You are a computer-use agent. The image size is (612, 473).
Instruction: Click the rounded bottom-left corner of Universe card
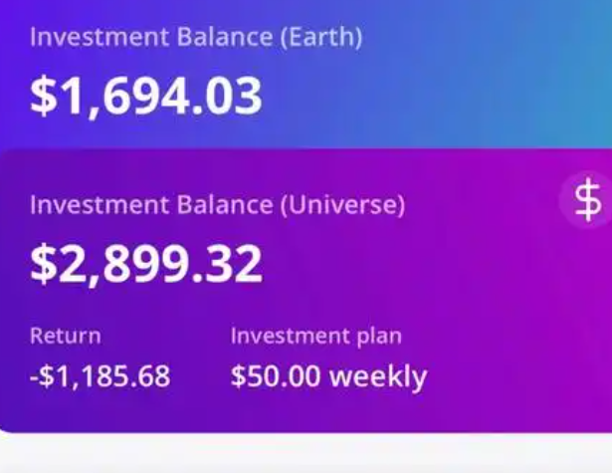click(x=7, y=426)
